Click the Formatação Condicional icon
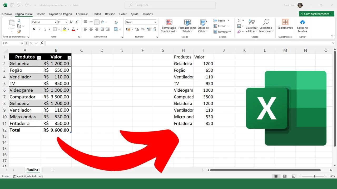This screenshot has width=337, height=189. 169,23
